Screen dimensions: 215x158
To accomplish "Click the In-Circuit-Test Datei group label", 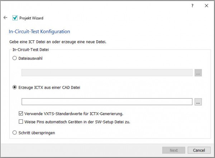I will coord(31,49).
